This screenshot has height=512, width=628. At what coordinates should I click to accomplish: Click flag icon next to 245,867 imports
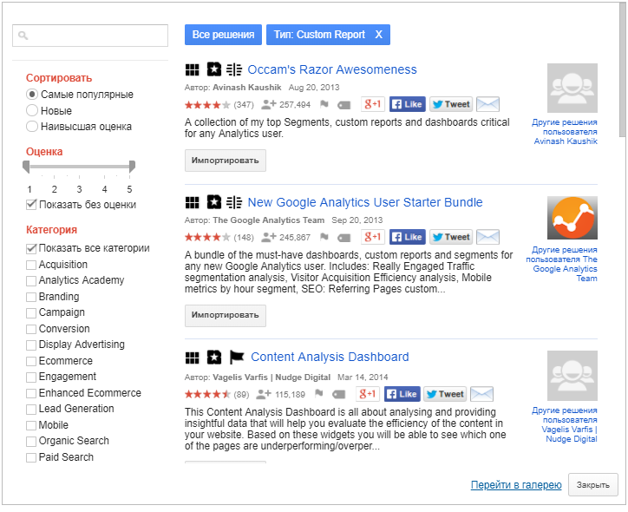coord(324,237)
